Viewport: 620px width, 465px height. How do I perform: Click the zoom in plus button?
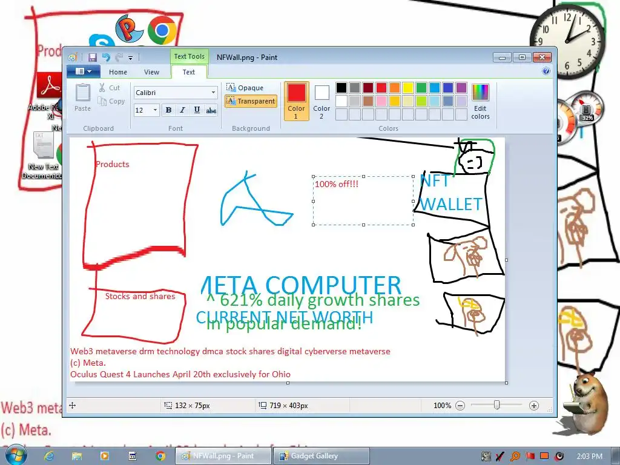tap(534, 405)
